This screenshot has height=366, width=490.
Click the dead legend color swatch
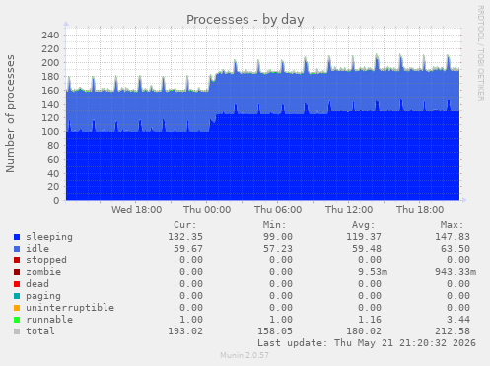point(17,284)
